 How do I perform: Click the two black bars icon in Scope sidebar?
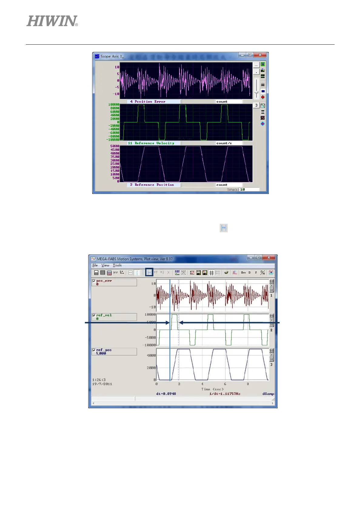[263, 112]
